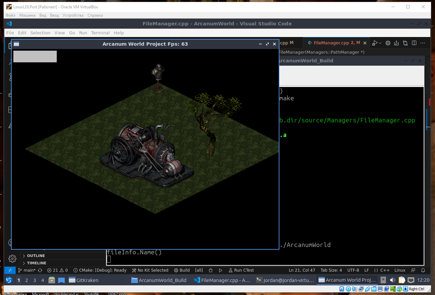Open the Terminal menu in VS Code
435x295 pixels.
pyautogui.click(x=100, y=33)
